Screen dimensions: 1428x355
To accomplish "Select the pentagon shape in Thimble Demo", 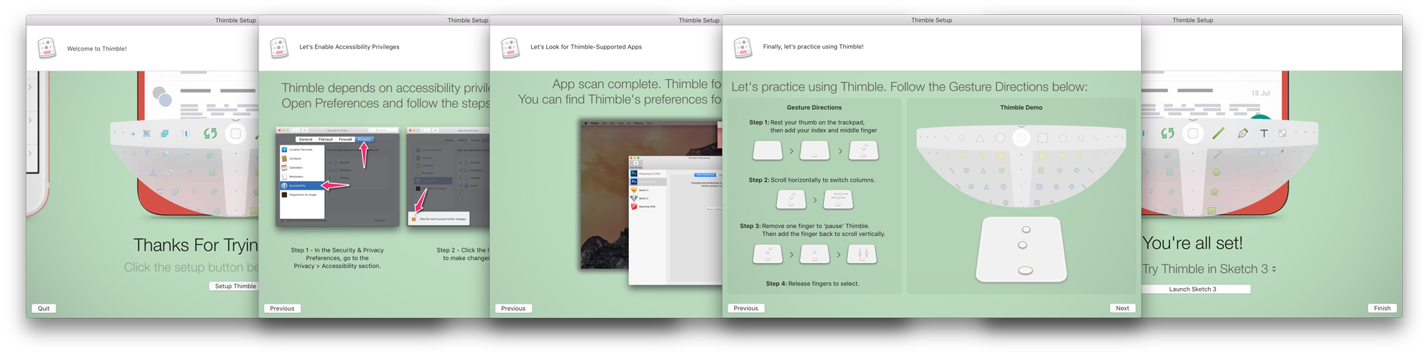I will pos(1062,138).
